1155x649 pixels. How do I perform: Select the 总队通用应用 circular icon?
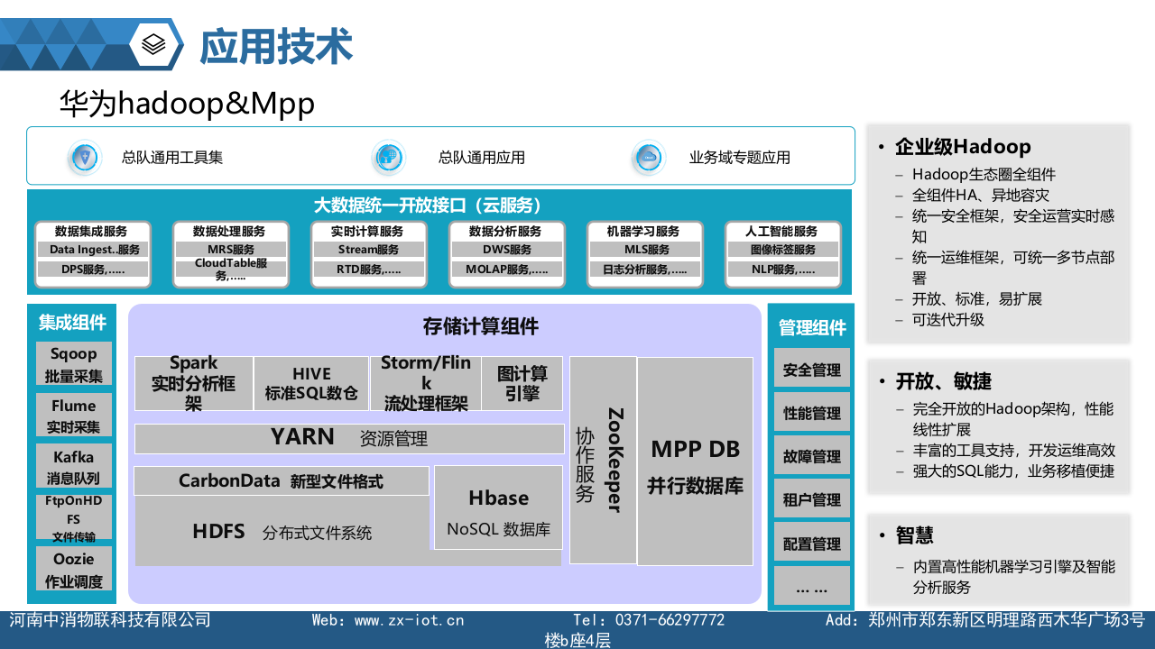(388, 156)
